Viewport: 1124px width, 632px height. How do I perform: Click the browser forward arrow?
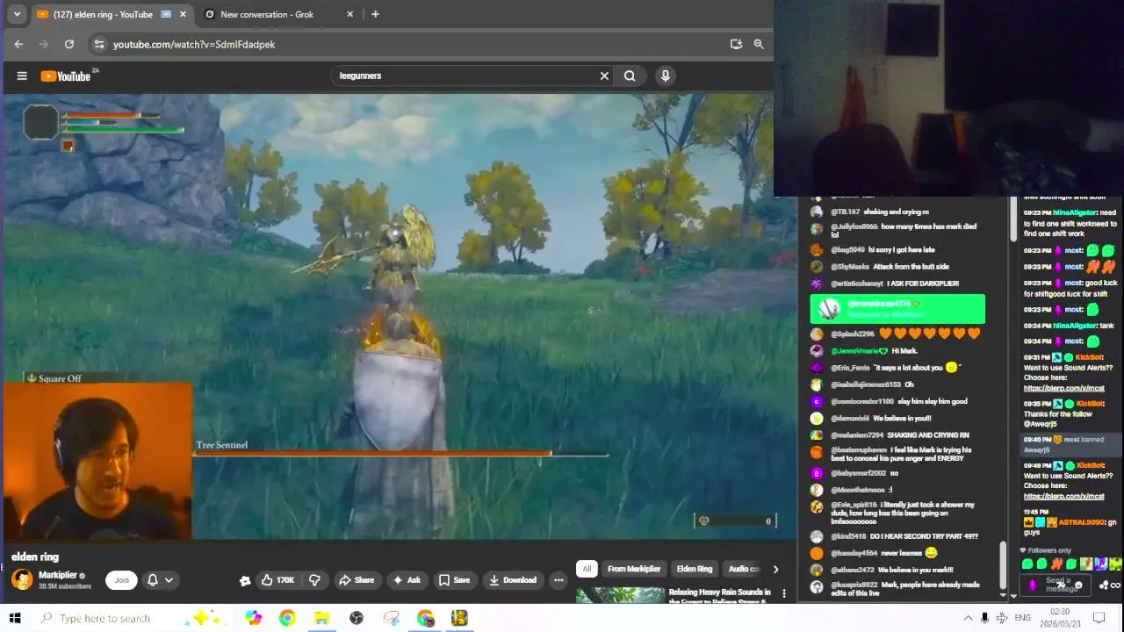pos(44,44)
